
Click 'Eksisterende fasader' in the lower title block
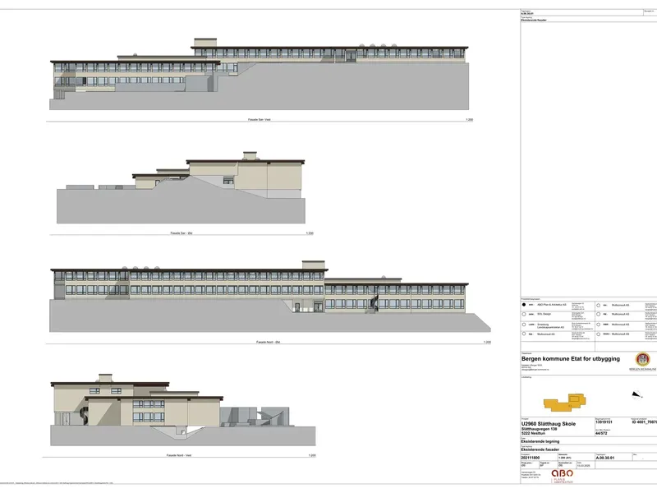tap(540, 449)
